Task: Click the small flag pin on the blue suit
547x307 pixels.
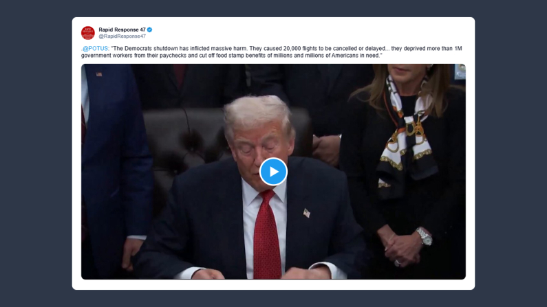Action: 99,74
